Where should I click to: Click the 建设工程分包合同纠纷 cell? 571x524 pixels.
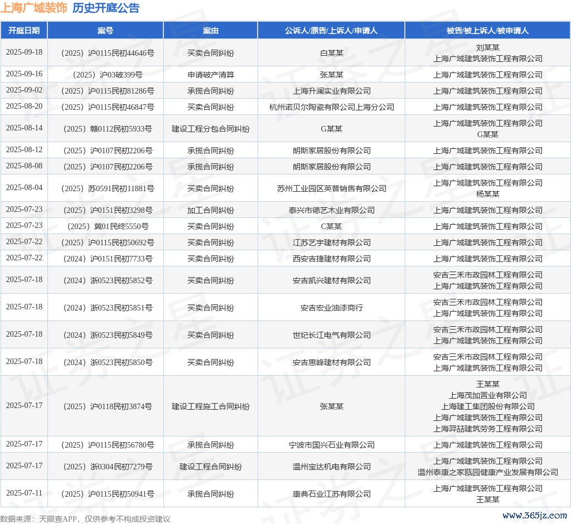click(210, 129)
